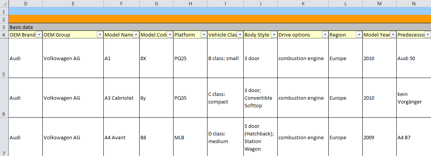The height and width of the screenshot is (156, 431).
Task: Select 'Audi' brand in the A4 Avant row
Action: pos(26,137)
